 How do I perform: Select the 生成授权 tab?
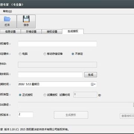(73, 31)
